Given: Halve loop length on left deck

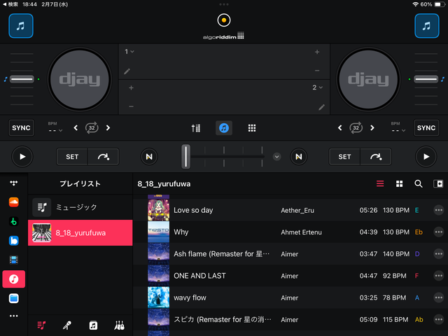Looking at the screenshot, I should (x=76, y=127).
